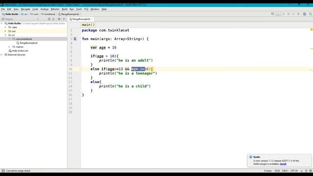This screenshot has height=176, width=313.
Task: Click the Make Project build icon
Action: click(273, 14)
